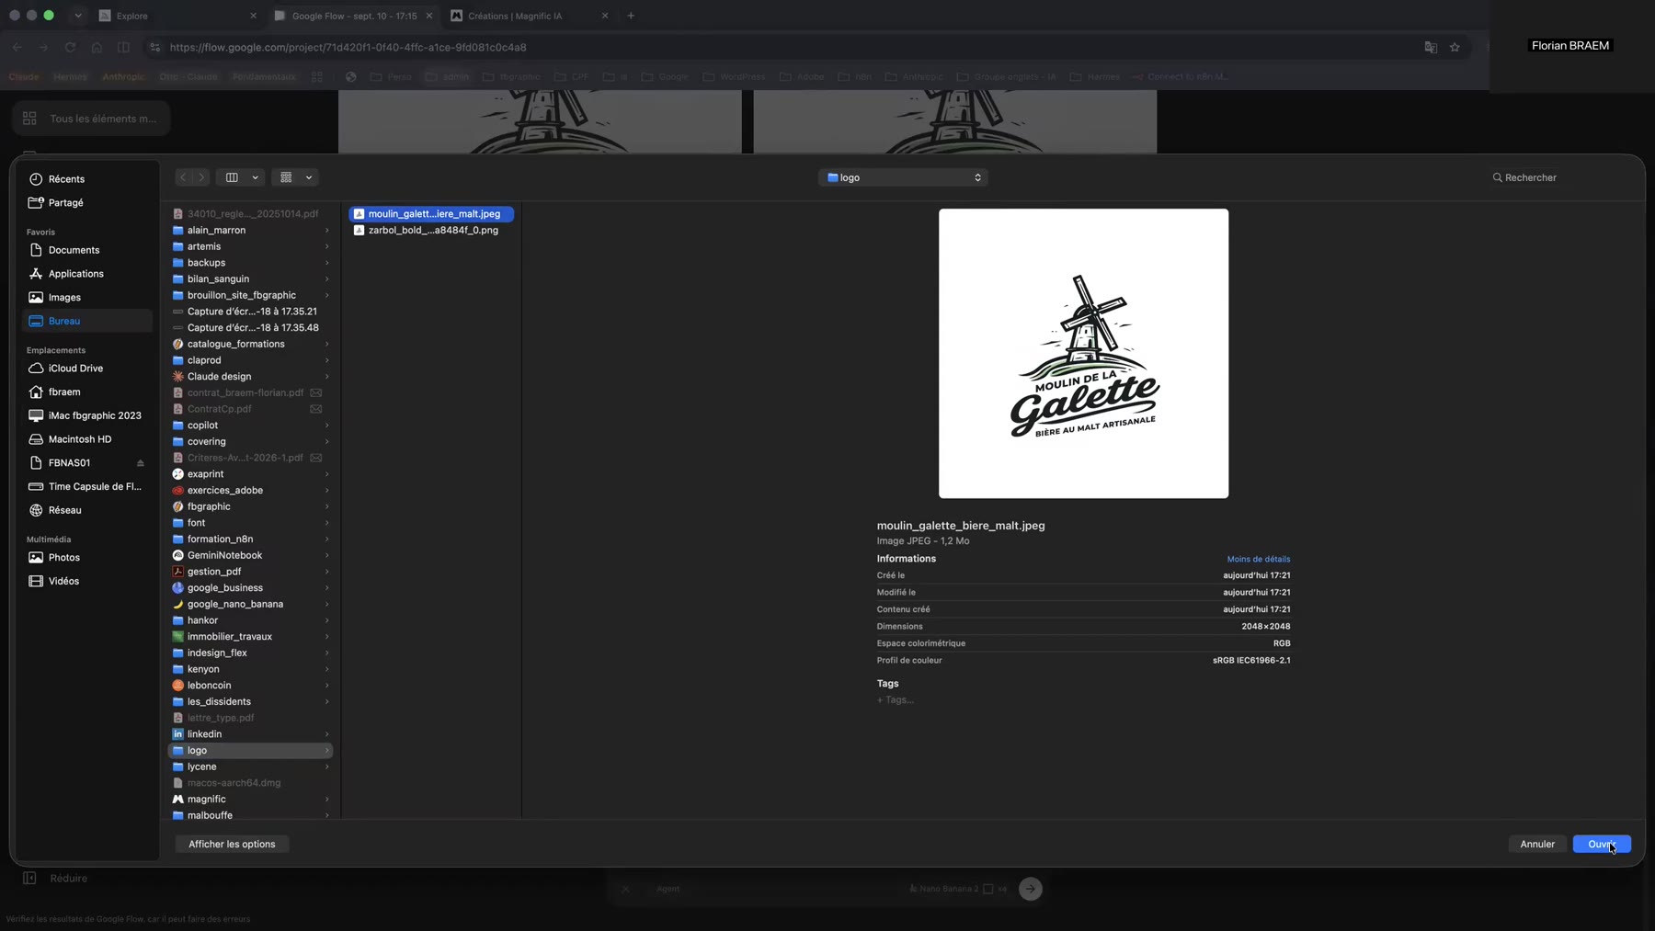This screenshot has width=1655, height=931.
Task: Select the leboncoin folder
Action: [250, 686]
